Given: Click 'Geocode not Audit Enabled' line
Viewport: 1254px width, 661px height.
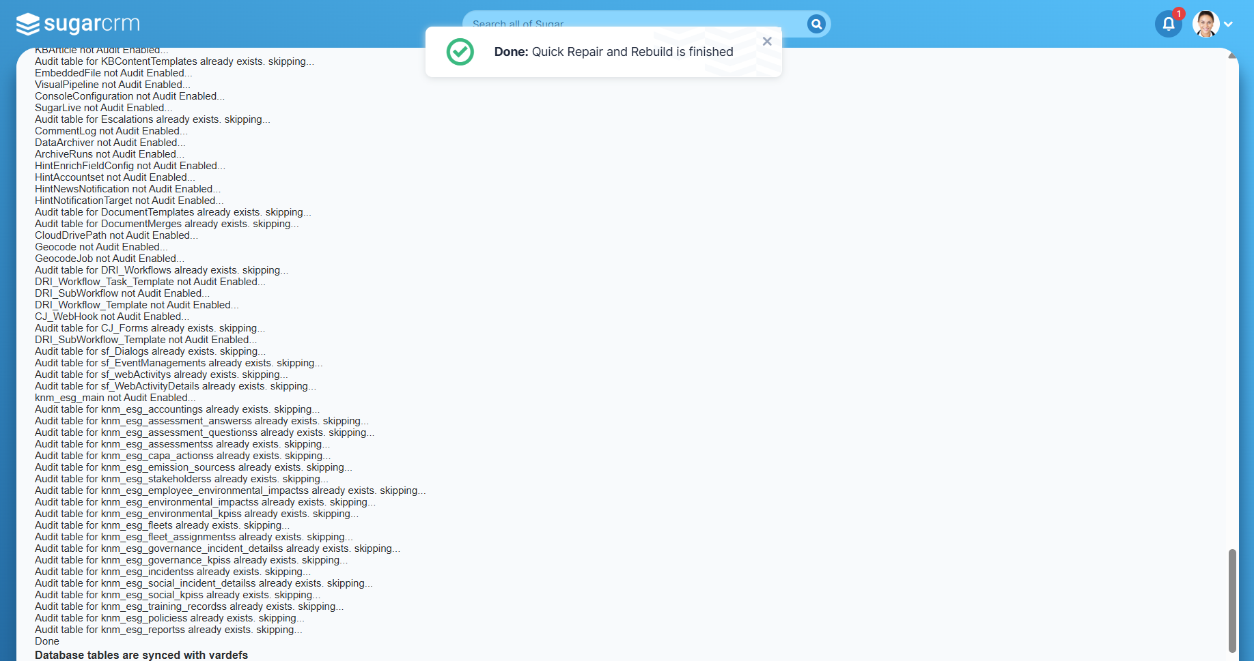Looking at the screenshot, I should 101,247.
